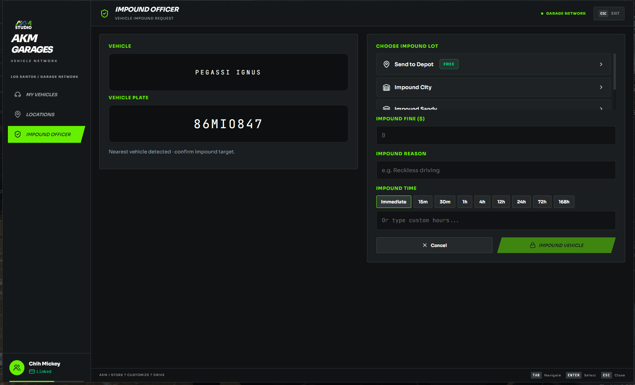The width and height of the screenshot is (635, 385).
Task: Click ESC Exit button
Action: click(609, 14)
